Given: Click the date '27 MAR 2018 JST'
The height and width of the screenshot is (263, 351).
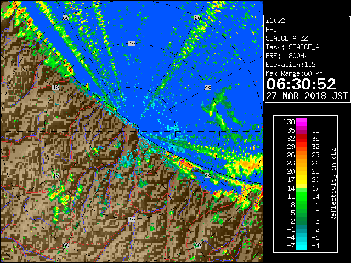Looking at the screenshot, I should (307, 96).
